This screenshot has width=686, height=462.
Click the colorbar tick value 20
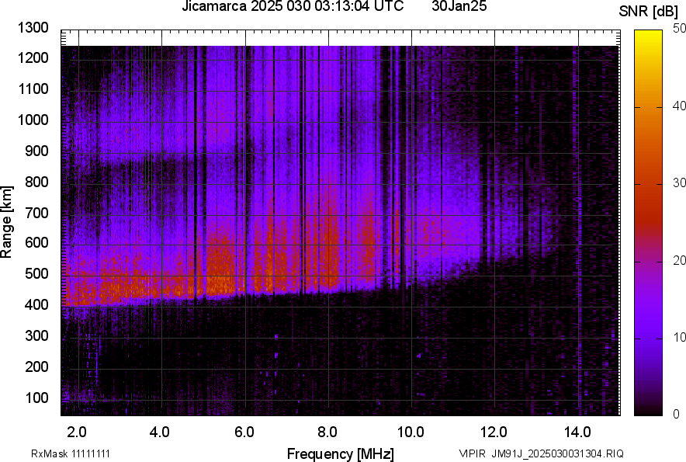pyautogui.click(x=679, y=260)
